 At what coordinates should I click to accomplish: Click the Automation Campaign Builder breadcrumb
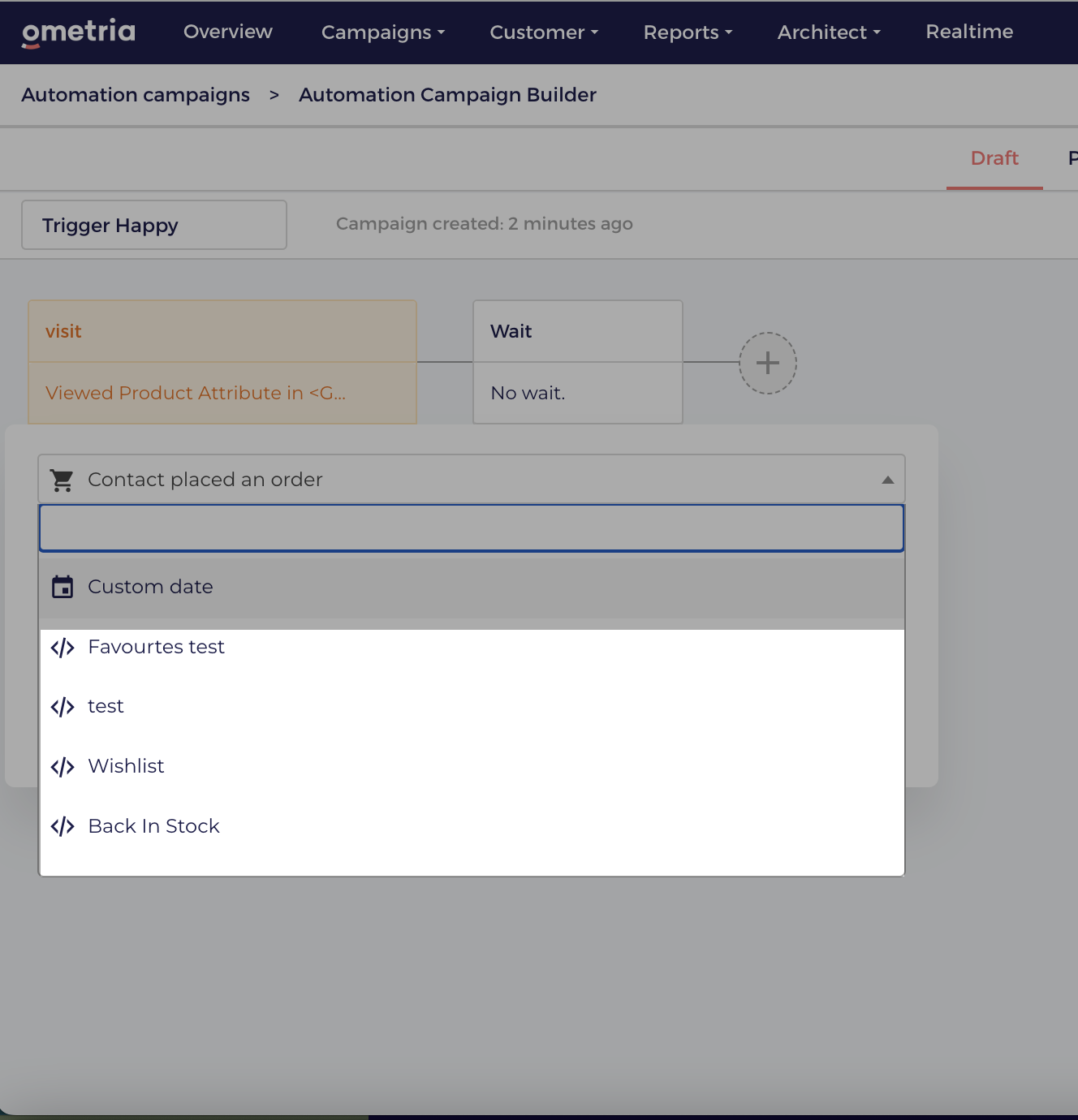(x=447, y=95)
